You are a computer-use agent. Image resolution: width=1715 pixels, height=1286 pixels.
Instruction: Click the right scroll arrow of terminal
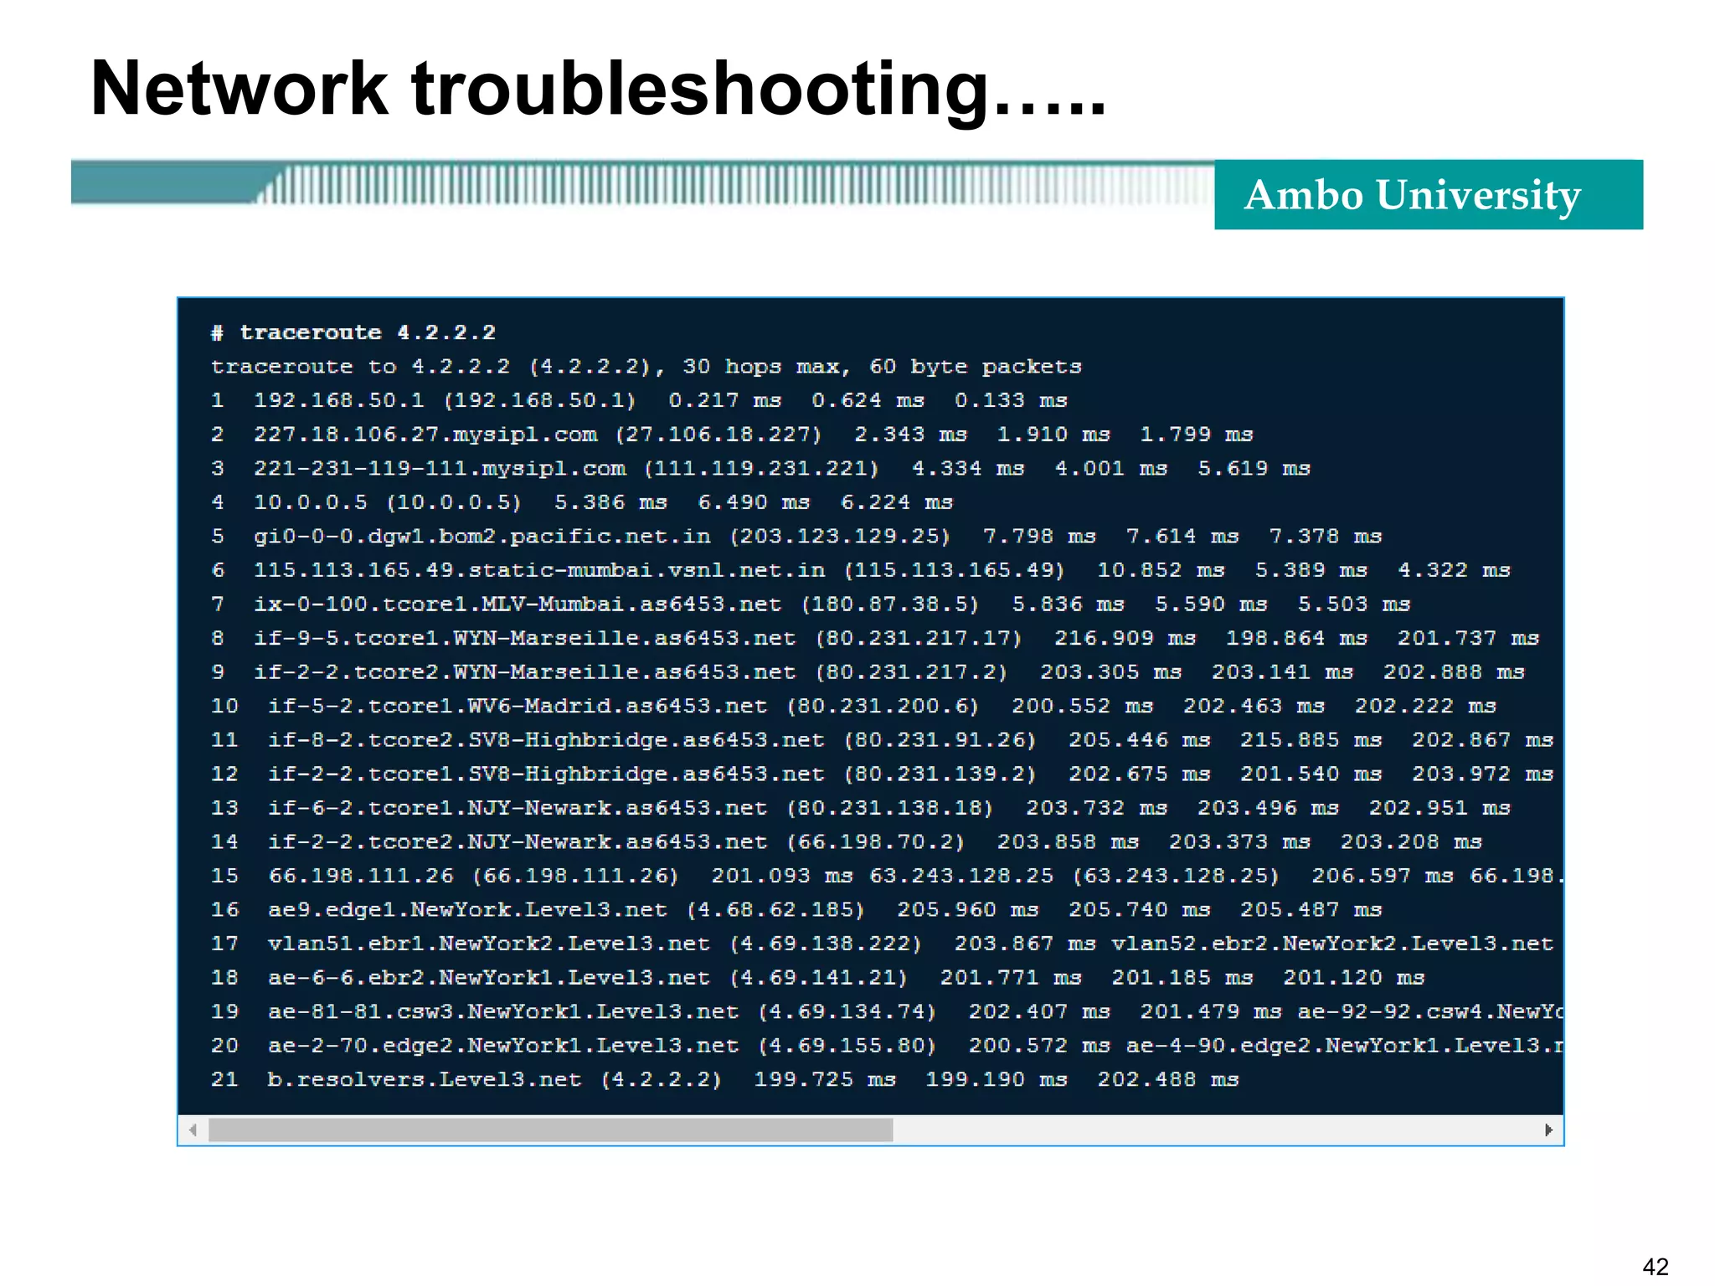pos(1548,1130)
